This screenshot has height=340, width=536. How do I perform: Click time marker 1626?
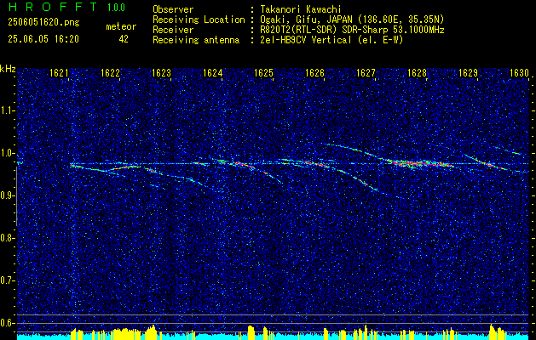[314, 73]
